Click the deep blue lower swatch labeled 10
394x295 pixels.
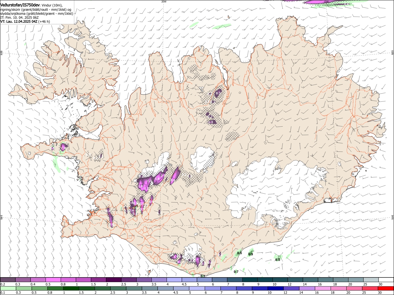(276, 288)
